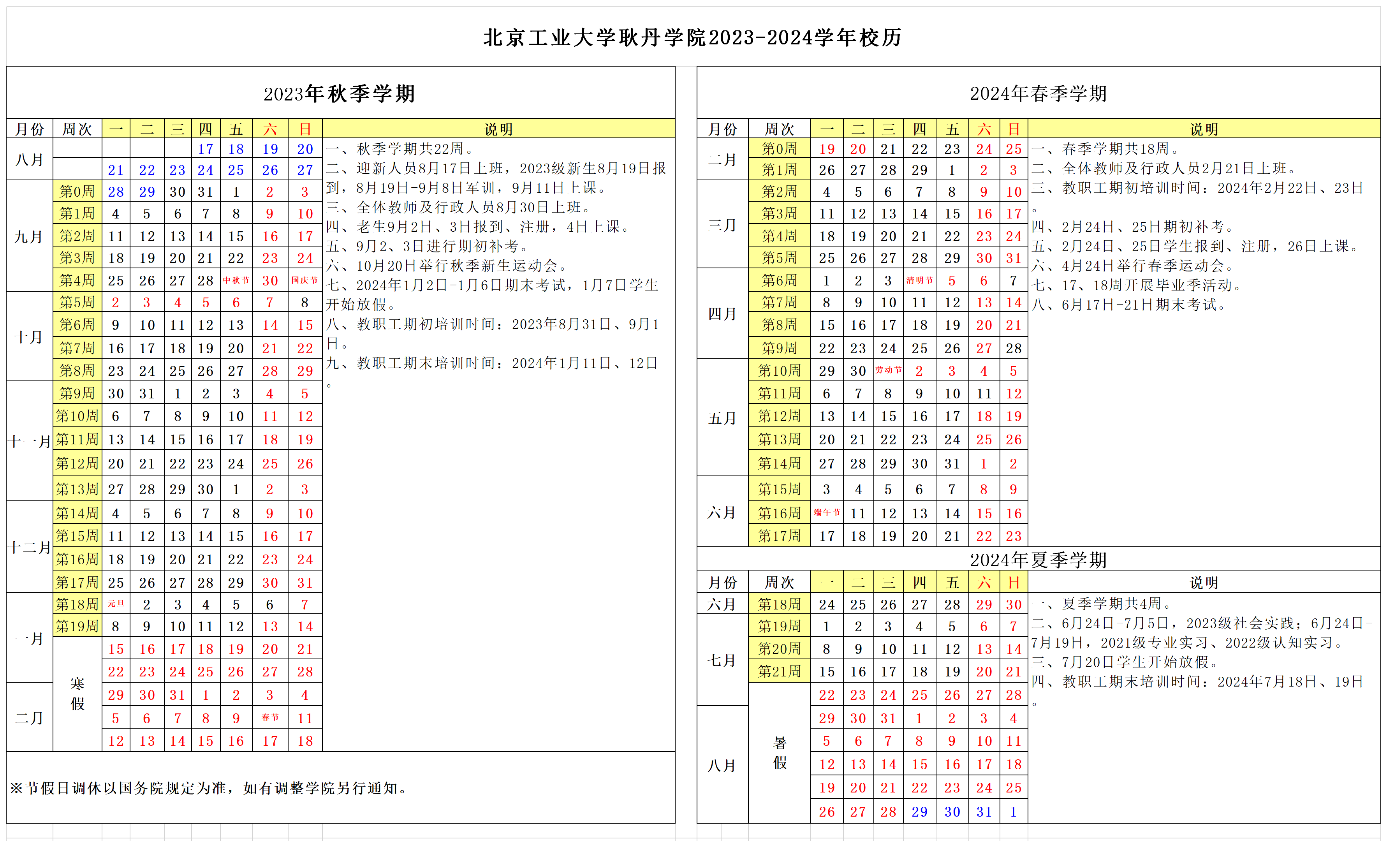
Task: Click the 元旦 holiday cell
Action: coord(116,604)
